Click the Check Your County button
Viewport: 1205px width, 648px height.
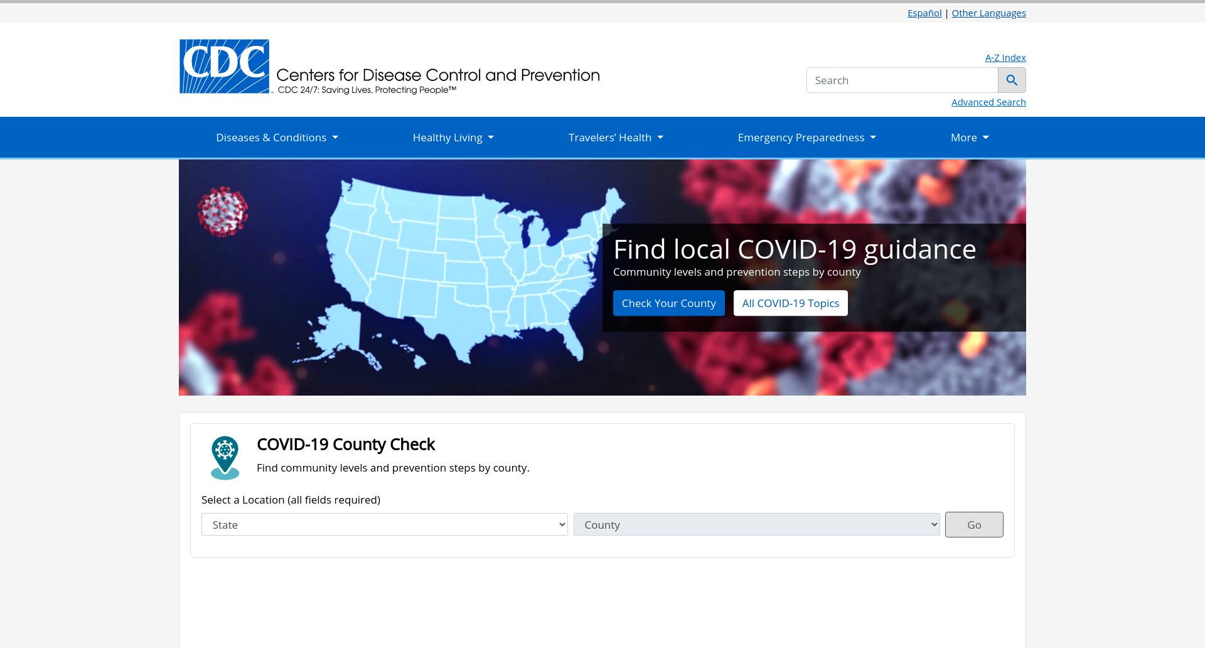coord(668,303)
